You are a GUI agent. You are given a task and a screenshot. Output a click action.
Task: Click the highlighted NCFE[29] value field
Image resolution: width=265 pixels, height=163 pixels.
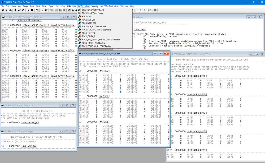click(x=120, y=92)
